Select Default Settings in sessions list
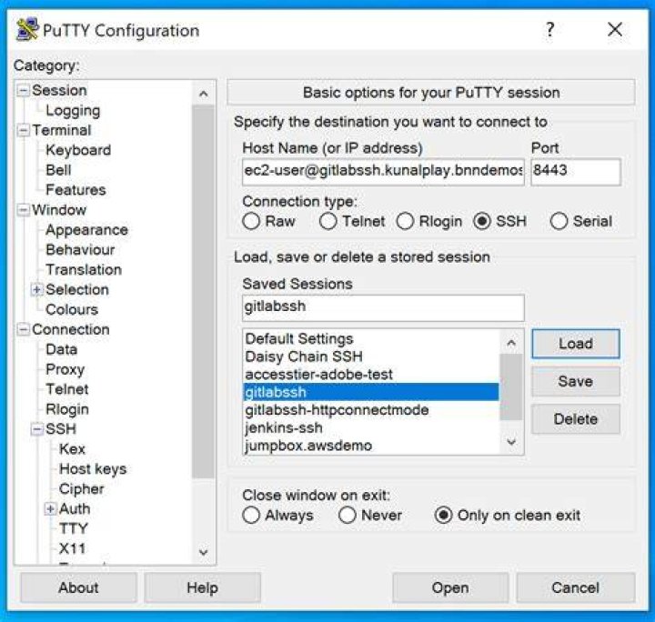 [x=371, y=338]
